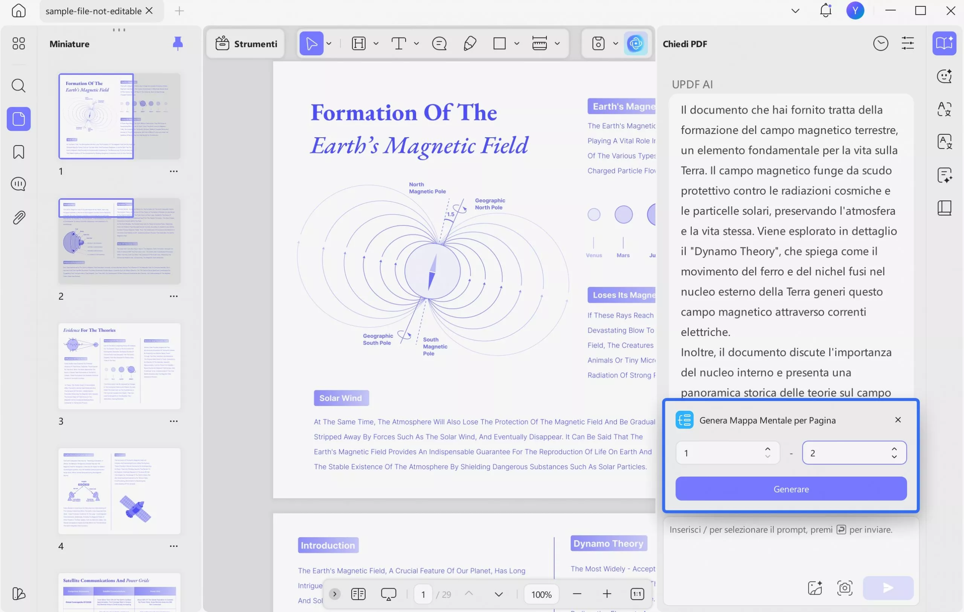Add a comment note tool
964x612 pixels.
pos(439,43)
